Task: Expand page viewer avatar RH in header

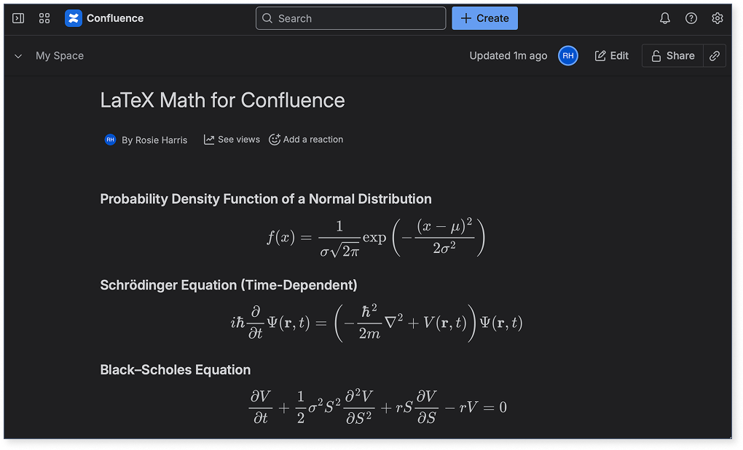Action: [567, 55]
